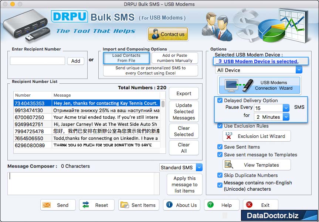Click the Clear Selected button
The height and width of the screenshot is (222, 319).
point(184,131)
